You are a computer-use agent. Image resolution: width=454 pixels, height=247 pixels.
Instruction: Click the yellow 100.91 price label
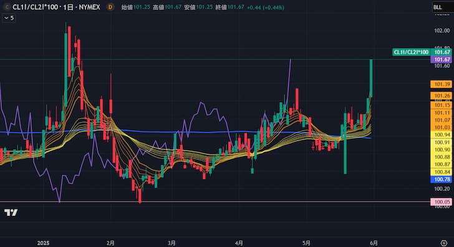(442, 142)
